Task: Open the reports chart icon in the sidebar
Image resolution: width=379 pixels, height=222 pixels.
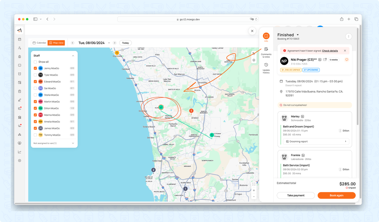Action: tap(20, 152)
